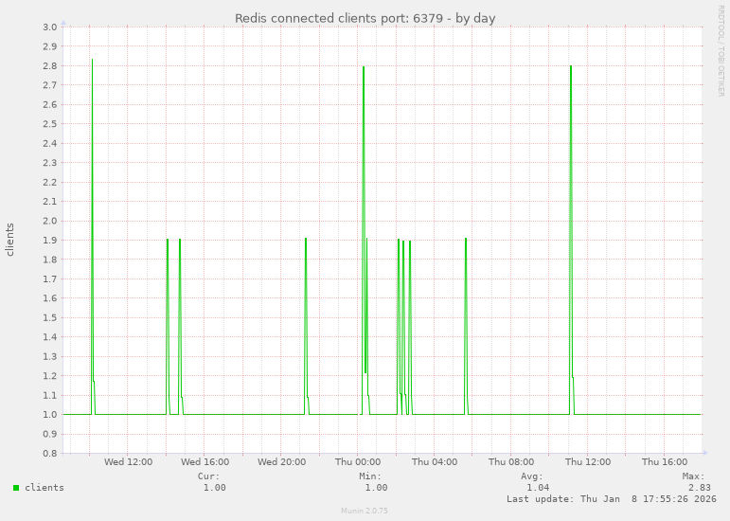Click the 'Max:' column header
The height and width of the screenshot is (521, 730).
coord(693,476)
